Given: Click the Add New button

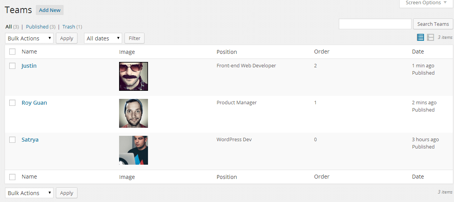Looking at the screenshot, I should tap(50, 10).
